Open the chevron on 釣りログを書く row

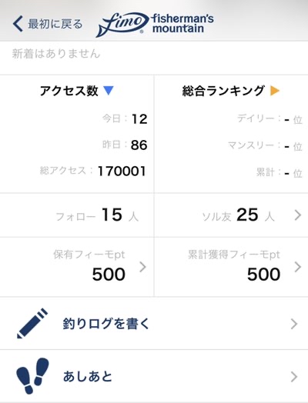pyautogui.click(x=294, y=324)
